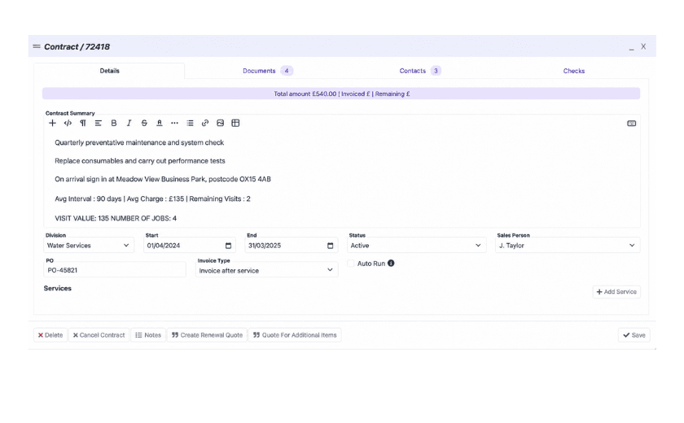Screen dimensions: 684x423
Task: Open the HTML code view icon
Action: (x=68, y=124)
